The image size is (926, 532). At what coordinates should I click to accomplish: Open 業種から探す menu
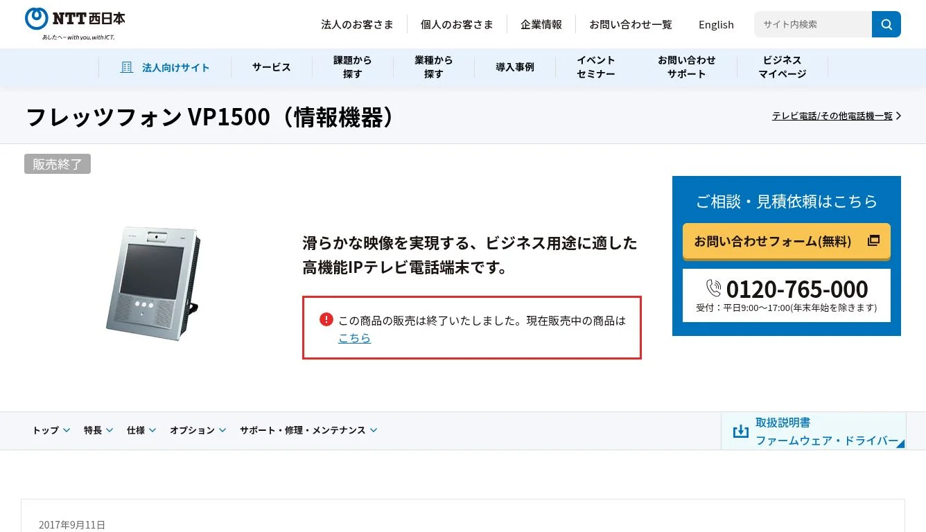point(434,67)
